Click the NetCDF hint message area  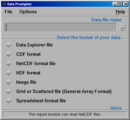click(65, 114)
